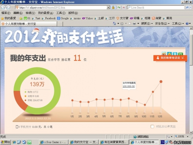Open the 支付寶 favorites bookmark
The image size is (193, 145).
(x=122, y=18)
